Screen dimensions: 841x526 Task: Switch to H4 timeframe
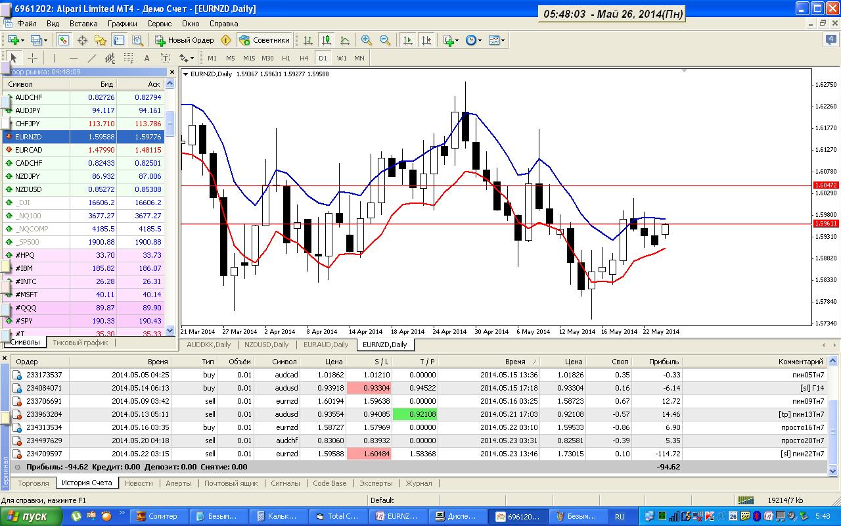pos(304,58)
